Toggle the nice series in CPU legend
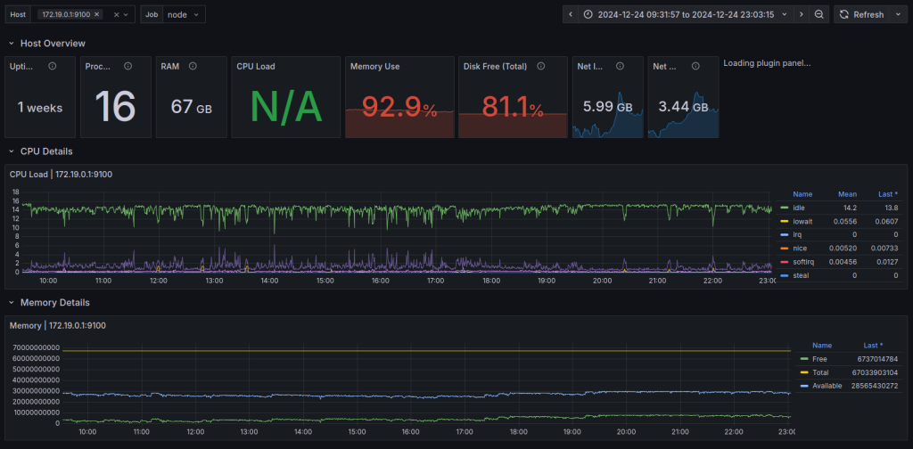Viewport: 913px width, 449px height. click(800, 248)
